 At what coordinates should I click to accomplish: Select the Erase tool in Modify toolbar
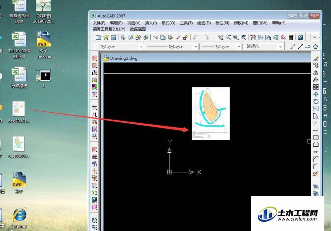[316, 58]
